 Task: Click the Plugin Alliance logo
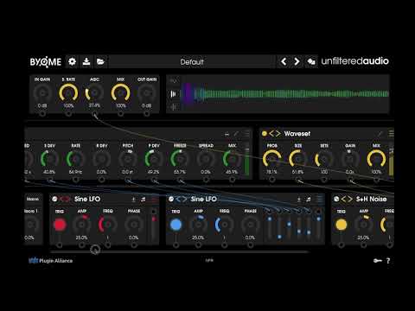(x=51, y=261)
